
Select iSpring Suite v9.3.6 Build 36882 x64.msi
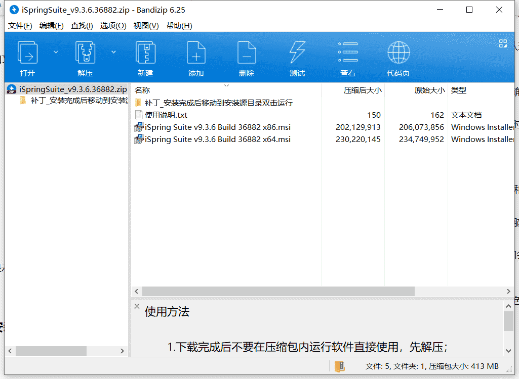212,139
